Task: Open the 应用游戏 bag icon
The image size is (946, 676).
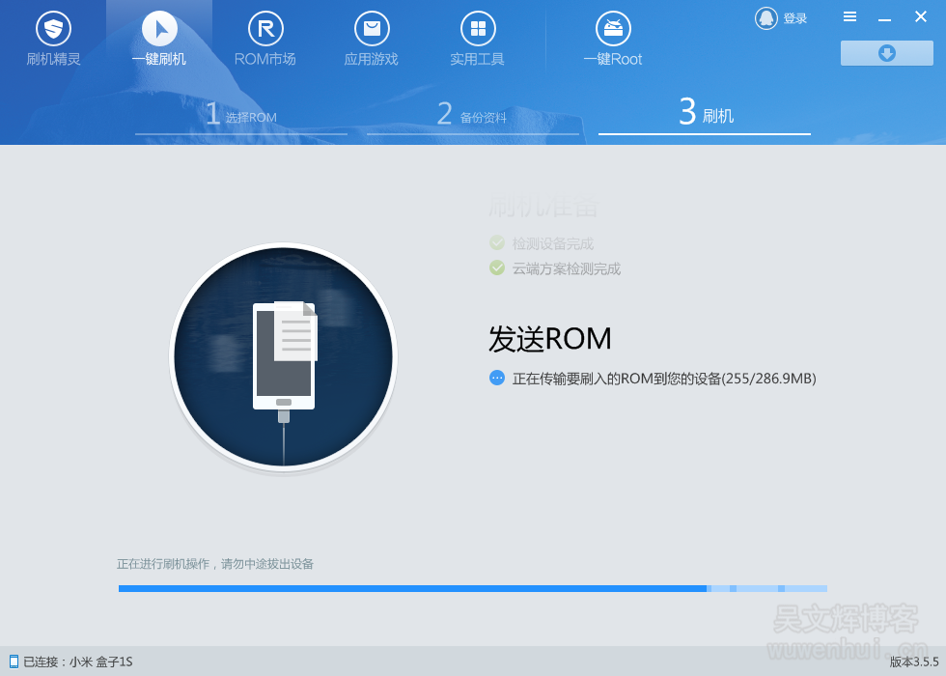Action: [372, 29]
